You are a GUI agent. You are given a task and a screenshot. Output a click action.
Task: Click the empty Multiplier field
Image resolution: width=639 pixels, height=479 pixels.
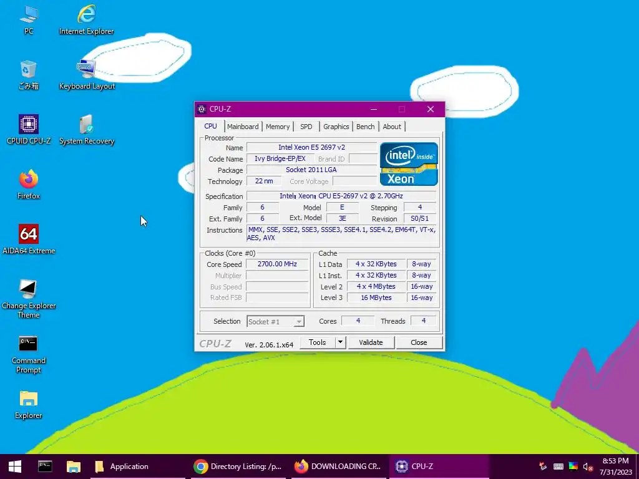[277, 275]
